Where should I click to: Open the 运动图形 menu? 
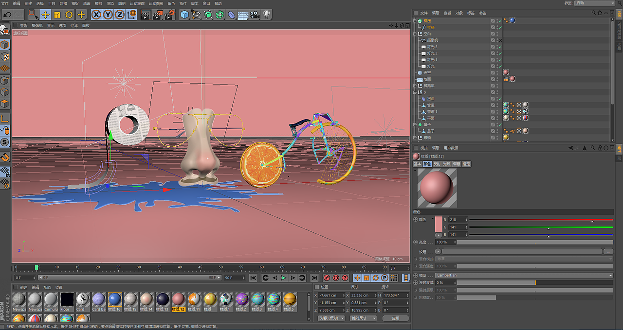156,3
